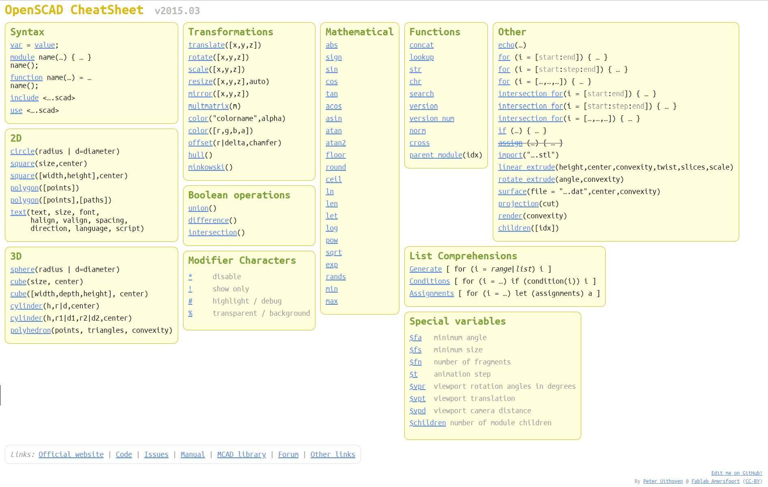Follow the minkowski link
The width and height of the screenshot is (768, 487).
tap(206, 167)
